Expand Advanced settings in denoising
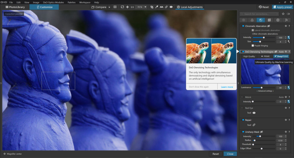Viewport: 294px width, 158px height. pos(265,91)
